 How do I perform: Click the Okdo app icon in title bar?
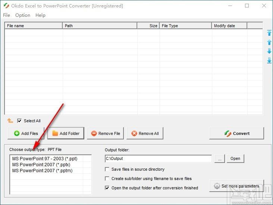[6, 6]
